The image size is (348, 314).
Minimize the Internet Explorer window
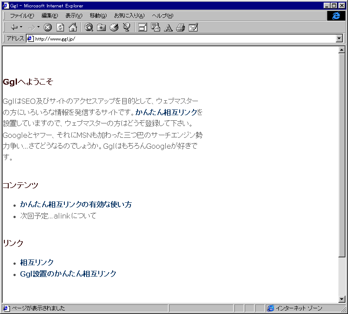pos(327,6)
